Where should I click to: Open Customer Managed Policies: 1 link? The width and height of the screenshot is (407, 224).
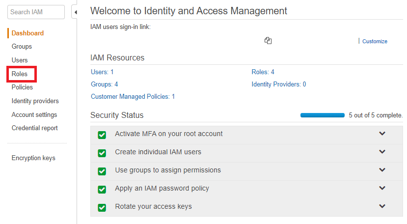(x=133, y=97)
